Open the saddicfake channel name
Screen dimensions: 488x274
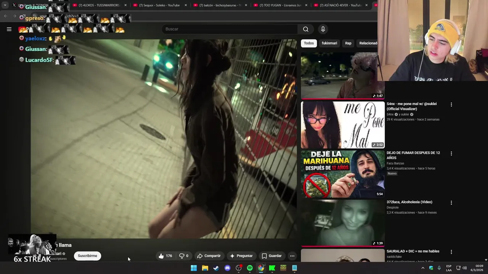tap(394, 256)
